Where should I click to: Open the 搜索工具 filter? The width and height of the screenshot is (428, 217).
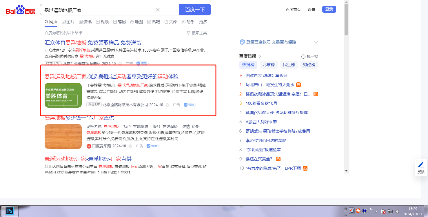coord(197,33)
